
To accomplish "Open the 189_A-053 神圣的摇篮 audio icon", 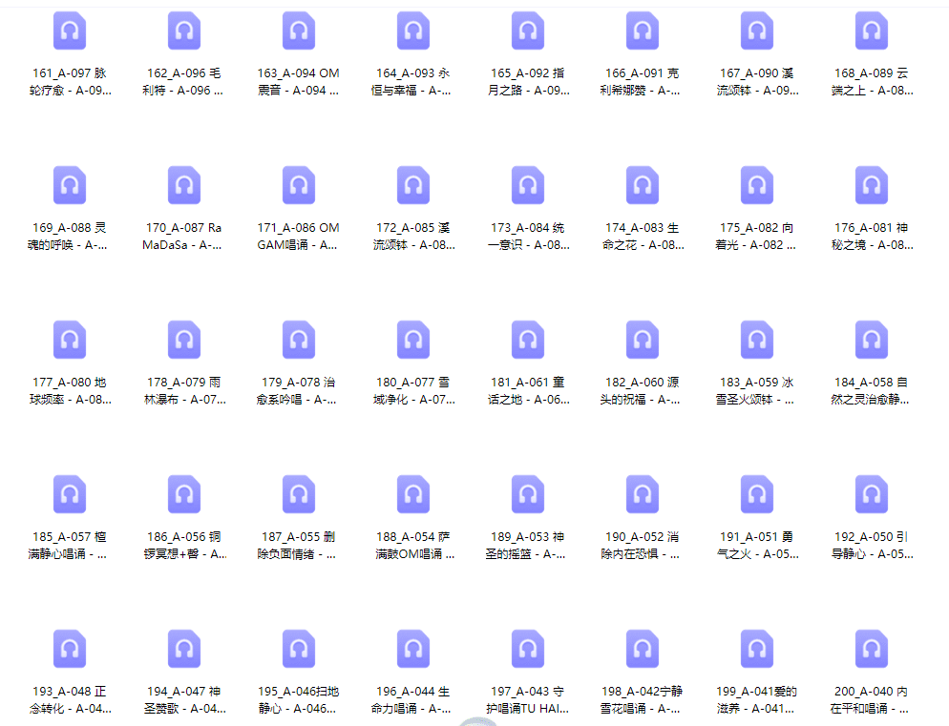I will point(528,494).
